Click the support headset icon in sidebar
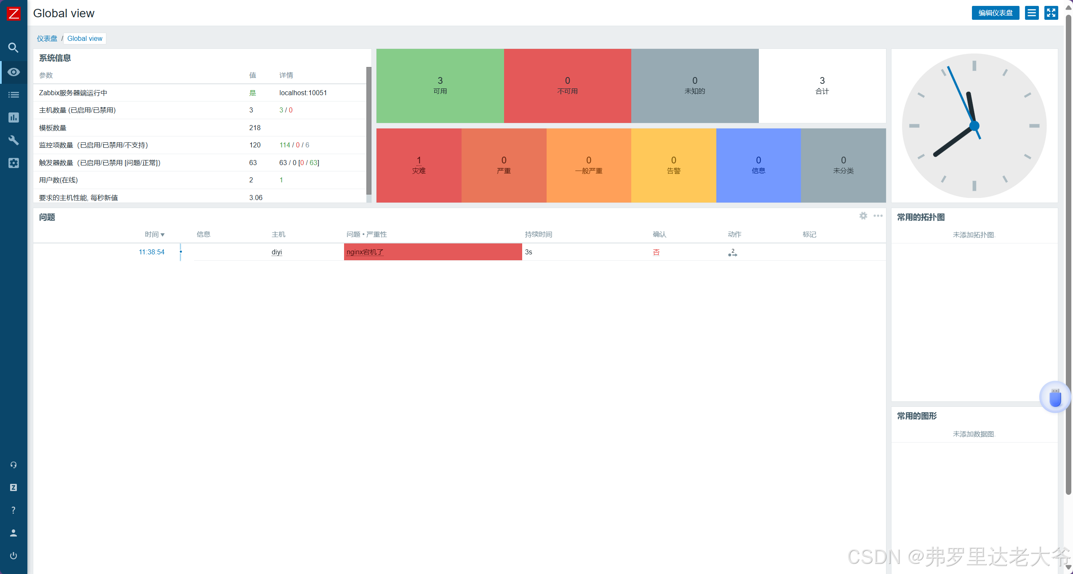This screenshot has width=1073, height=574. [13, 465]
